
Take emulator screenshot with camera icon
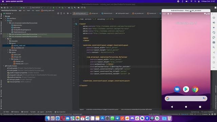[x=214, y=42]
